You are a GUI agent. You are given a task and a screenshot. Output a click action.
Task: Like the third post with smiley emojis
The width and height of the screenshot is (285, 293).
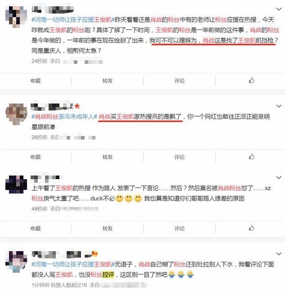point(252,228)
